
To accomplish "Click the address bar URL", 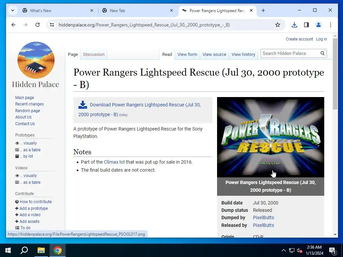I will pos(144,25).
